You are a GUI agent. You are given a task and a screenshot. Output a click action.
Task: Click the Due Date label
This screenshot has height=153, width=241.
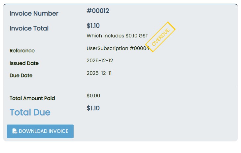pos(21,76)
